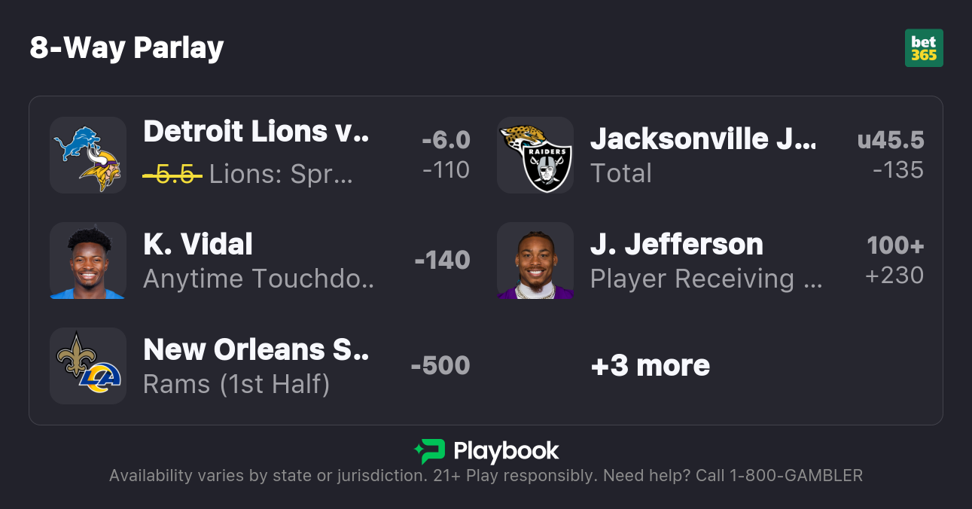Click the Lions vs Vikings team logos
The image size is (972, 509).
(88, 155)
